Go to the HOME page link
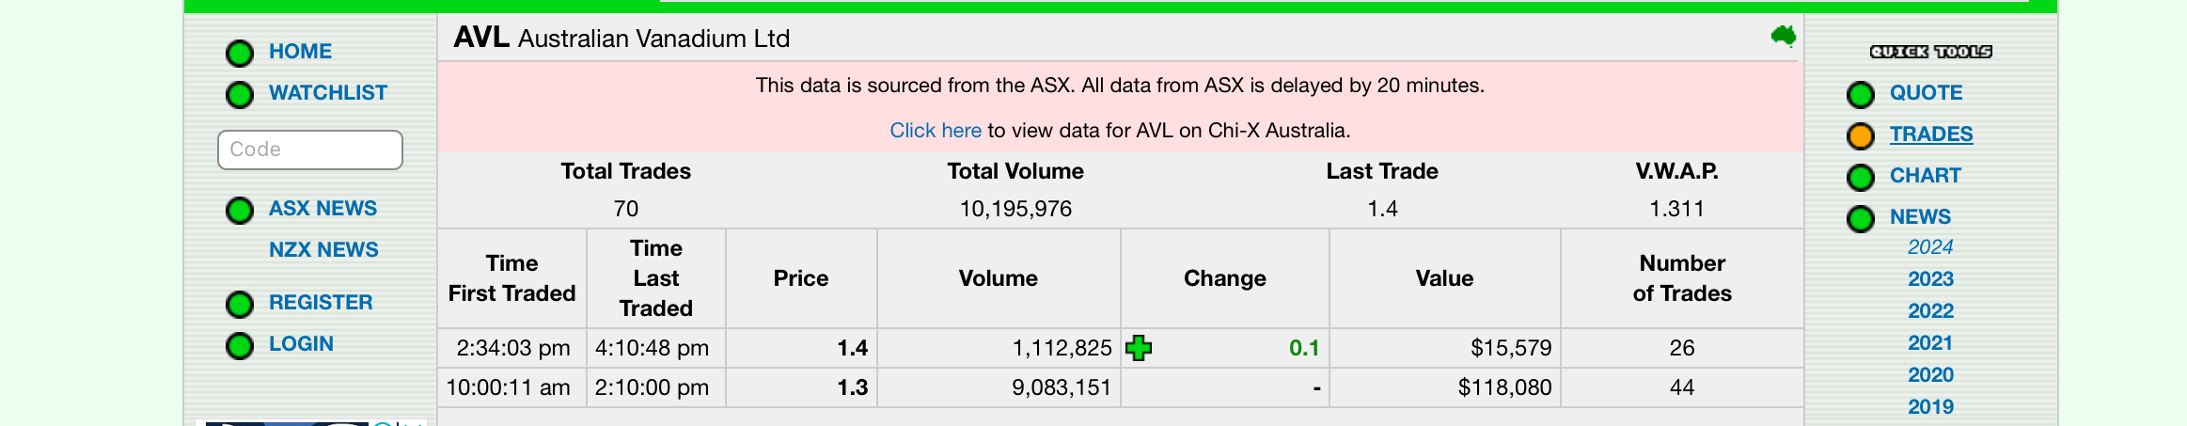Screen dimensions: 2187x426 pyautogui.click(x=300, y=52)
